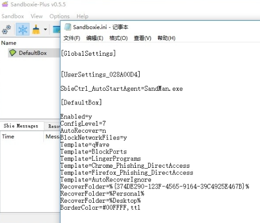260x223 pixels.
Task: Open the settings gears toolbar icon
Action: (6, 30)
